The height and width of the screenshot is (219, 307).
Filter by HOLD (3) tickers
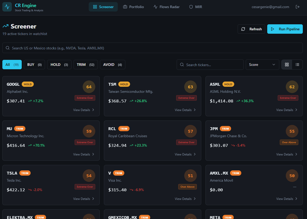point(59,65)
